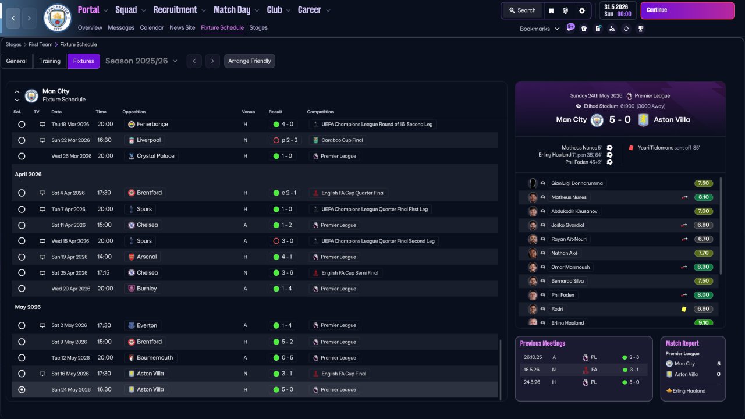Click the up chevron beside Man City
This screenshot has width=745, height=419.
pos(17,91)
